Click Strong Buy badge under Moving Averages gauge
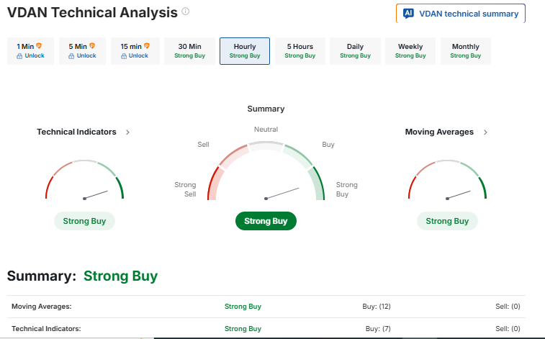Viewport: 545px width, 339px height. click(447, 221)
